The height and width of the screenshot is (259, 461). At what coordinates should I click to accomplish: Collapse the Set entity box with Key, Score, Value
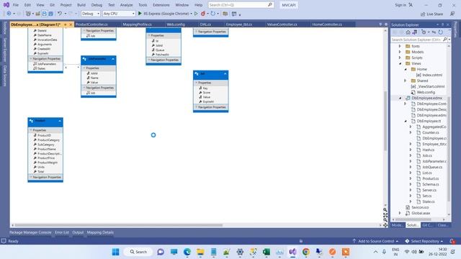pyautogui.click(x=225, y=74)
